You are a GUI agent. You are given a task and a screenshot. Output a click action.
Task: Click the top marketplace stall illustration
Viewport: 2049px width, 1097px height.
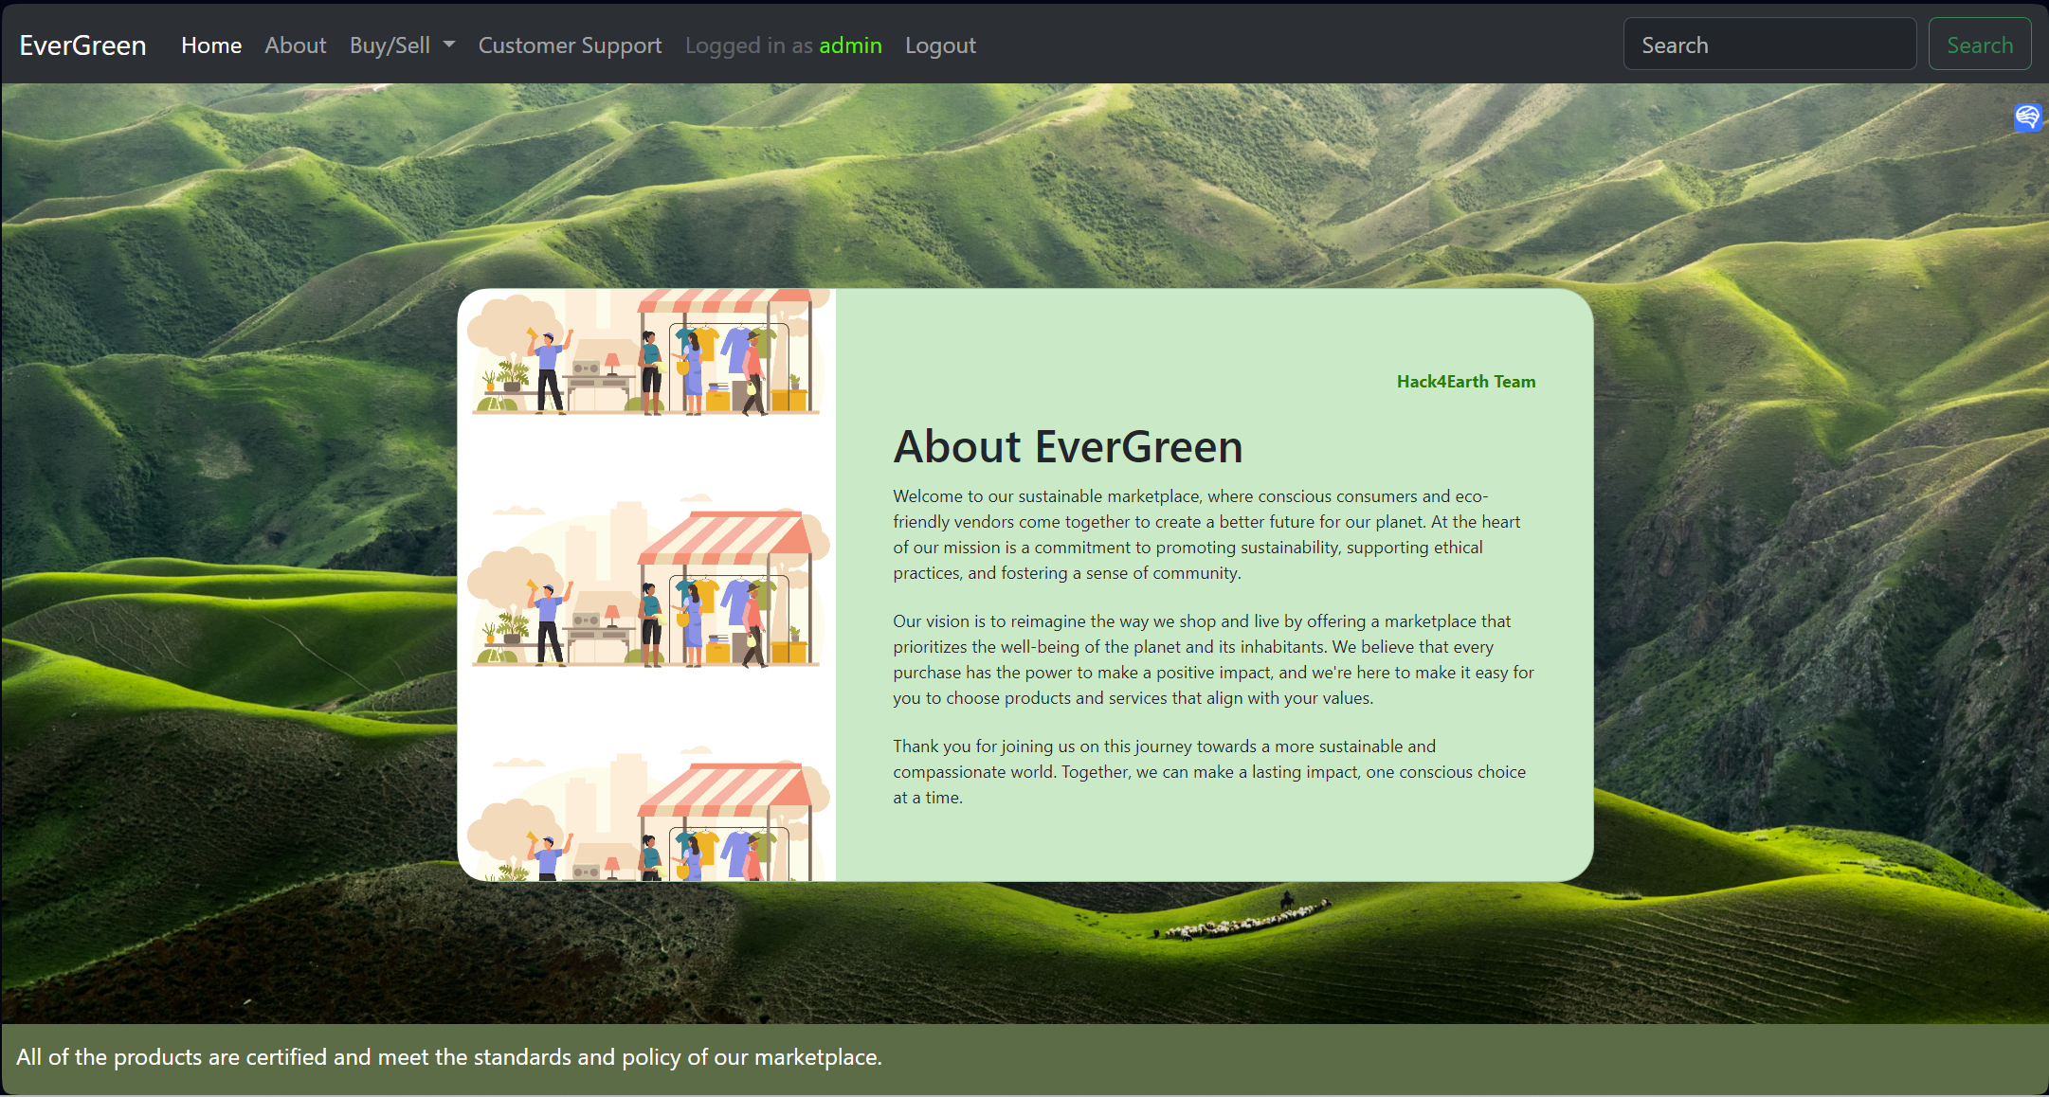tap(646, 352)
